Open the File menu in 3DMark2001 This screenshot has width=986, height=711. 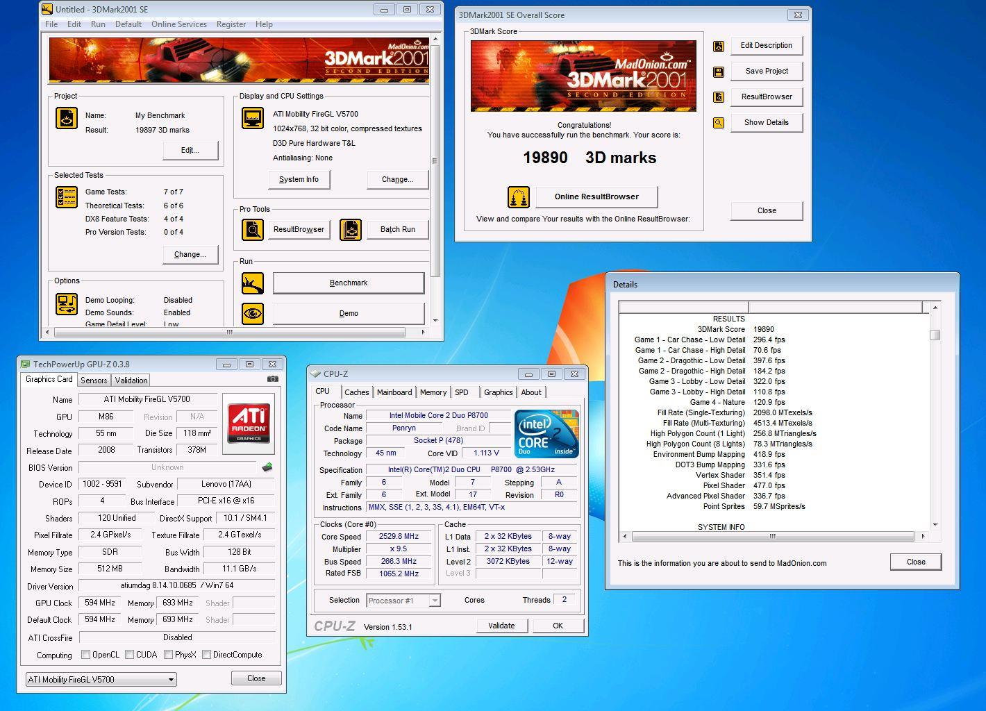click(x=51, y=24)
